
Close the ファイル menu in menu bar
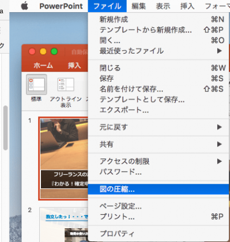[x=107, y=6]
